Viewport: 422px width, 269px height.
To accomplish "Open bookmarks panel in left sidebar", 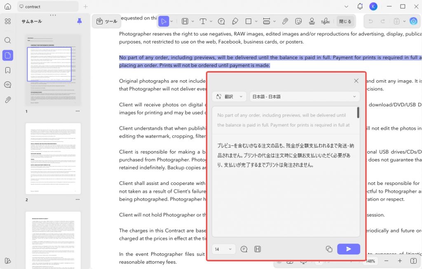I will 8,70.
